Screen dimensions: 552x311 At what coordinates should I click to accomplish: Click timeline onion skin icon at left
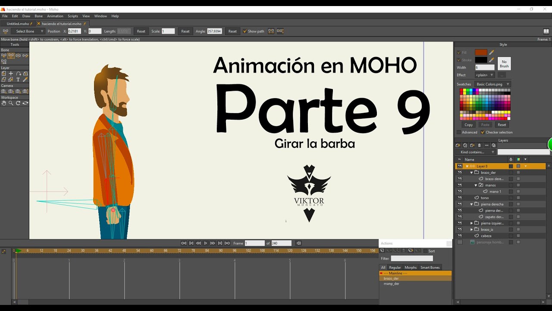[x=4, y=251]
